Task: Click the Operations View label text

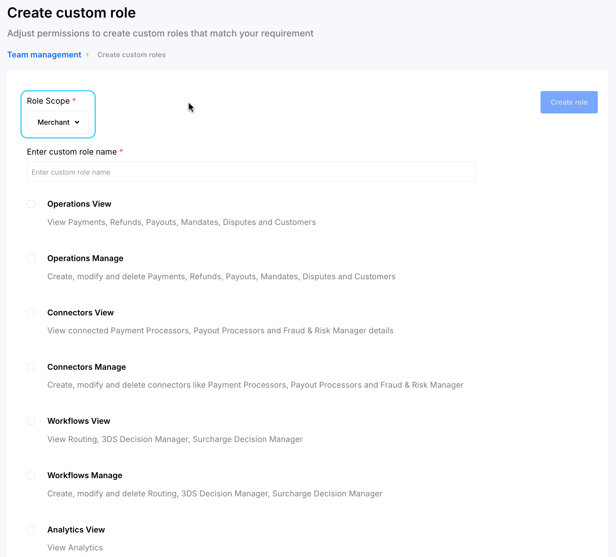Action: (79, 204)
